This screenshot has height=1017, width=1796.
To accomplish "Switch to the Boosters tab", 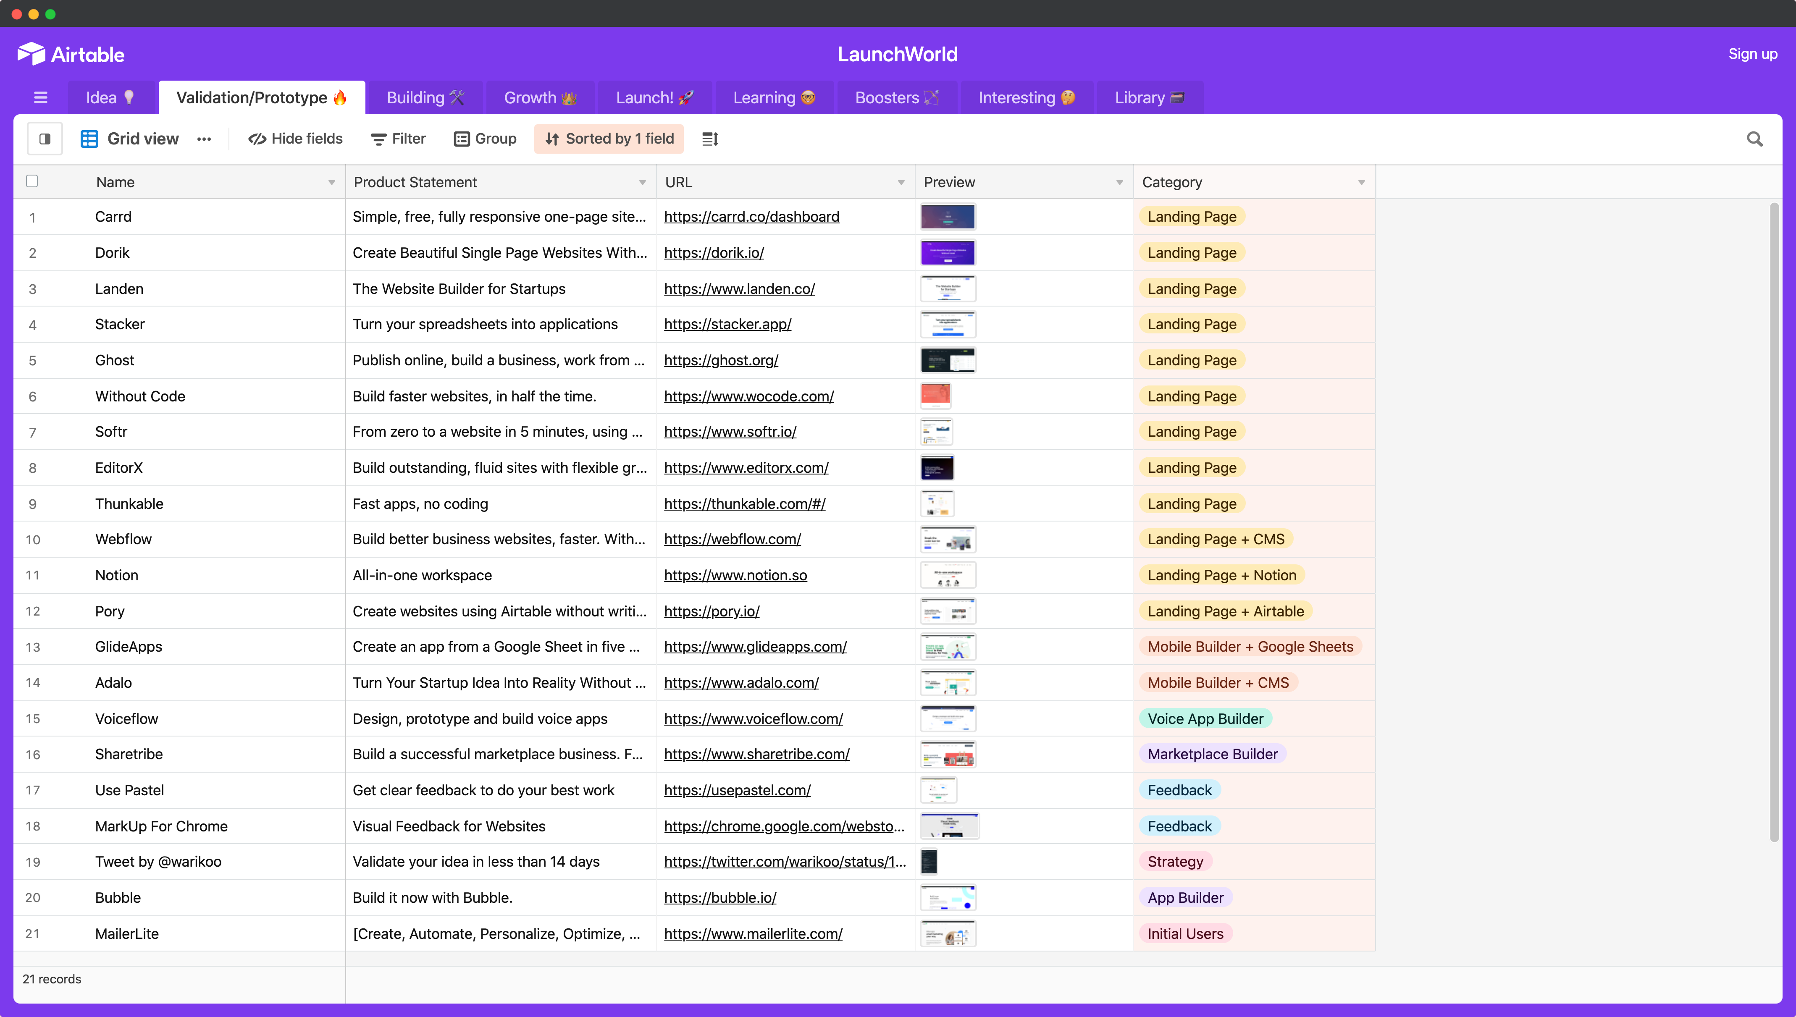I will tap(897, 98).
